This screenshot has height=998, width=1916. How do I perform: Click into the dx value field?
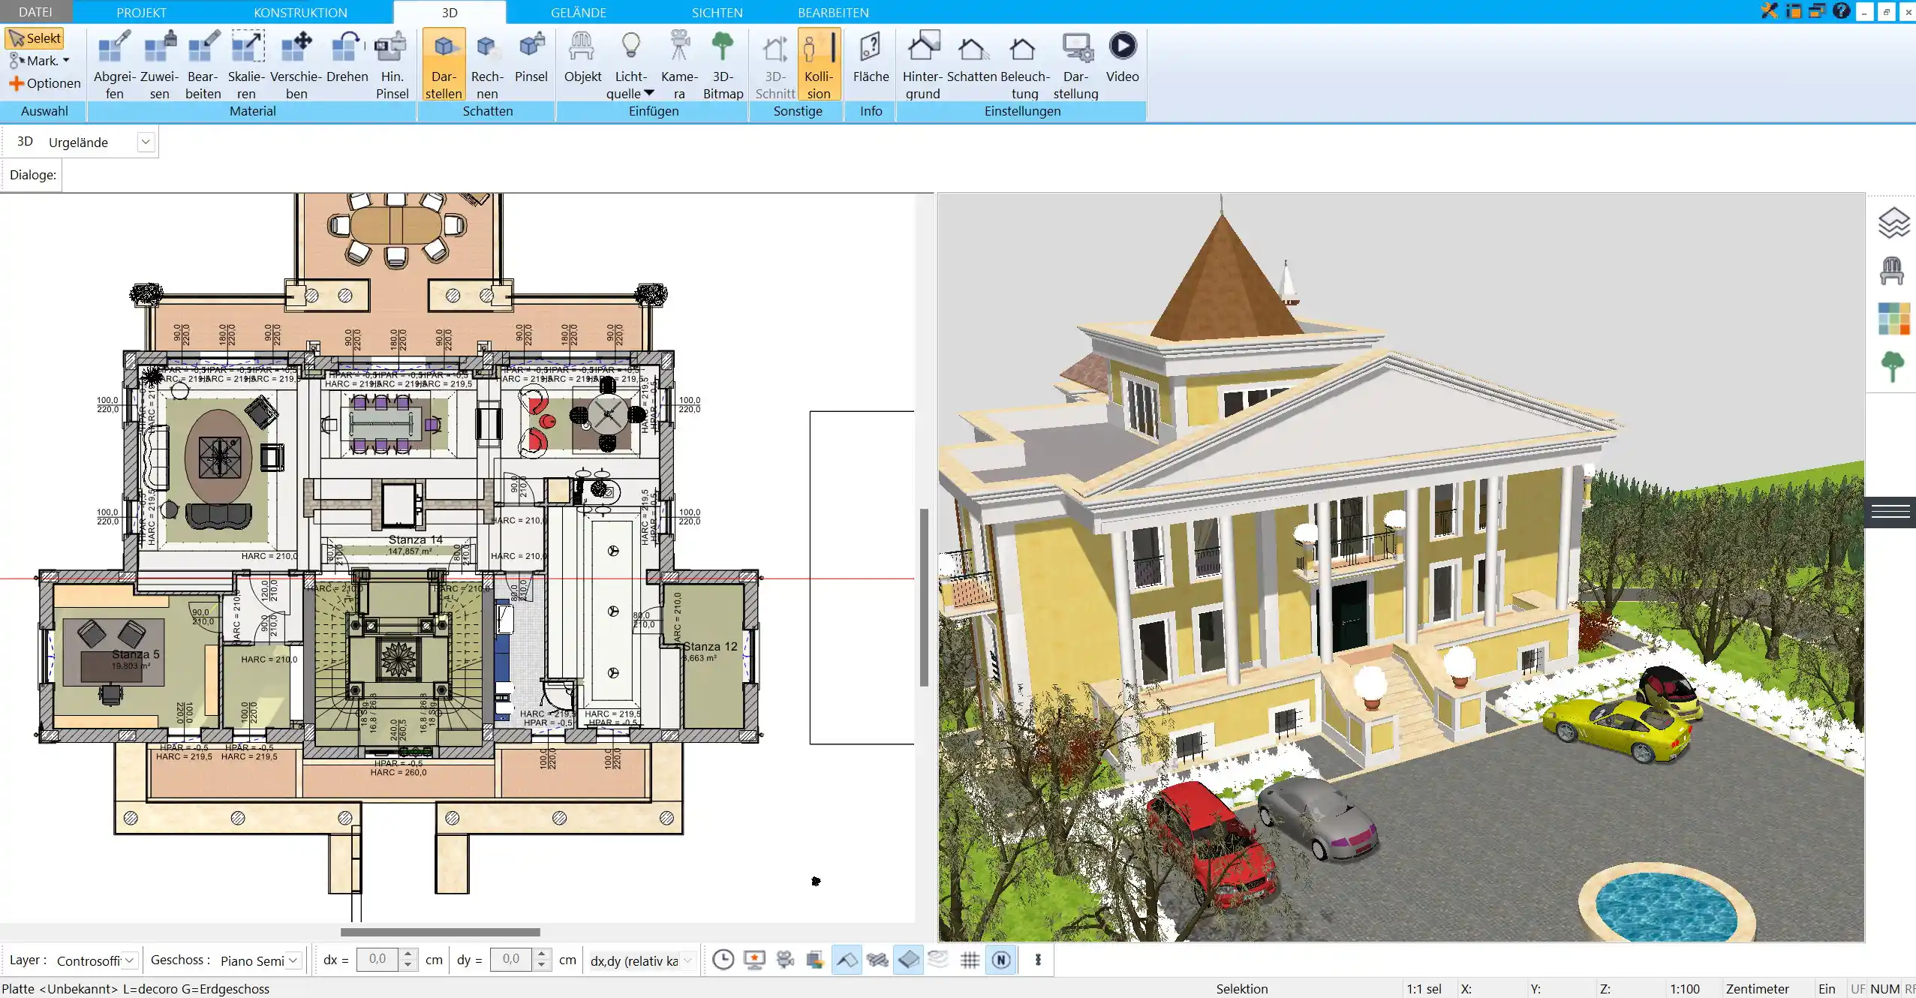point(377,960)
